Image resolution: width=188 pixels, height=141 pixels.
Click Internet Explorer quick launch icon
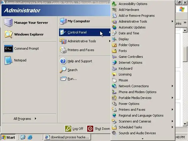pos(30,137)
